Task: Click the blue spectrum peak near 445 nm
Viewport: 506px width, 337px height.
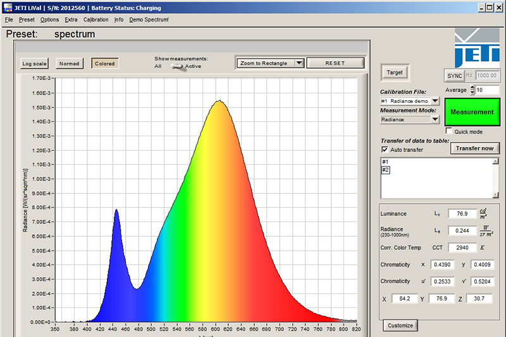Action: [x=116, y=211]
